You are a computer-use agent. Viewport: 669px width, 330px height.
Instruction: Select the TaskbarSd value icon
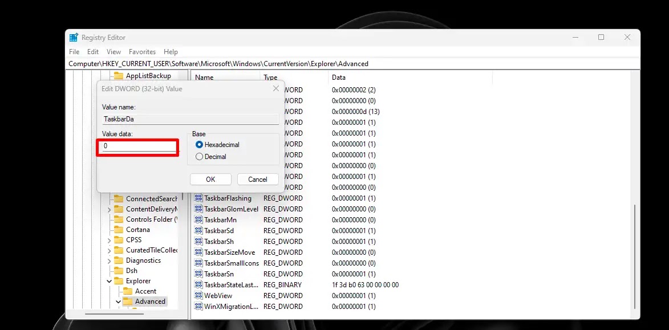[198, 231]
